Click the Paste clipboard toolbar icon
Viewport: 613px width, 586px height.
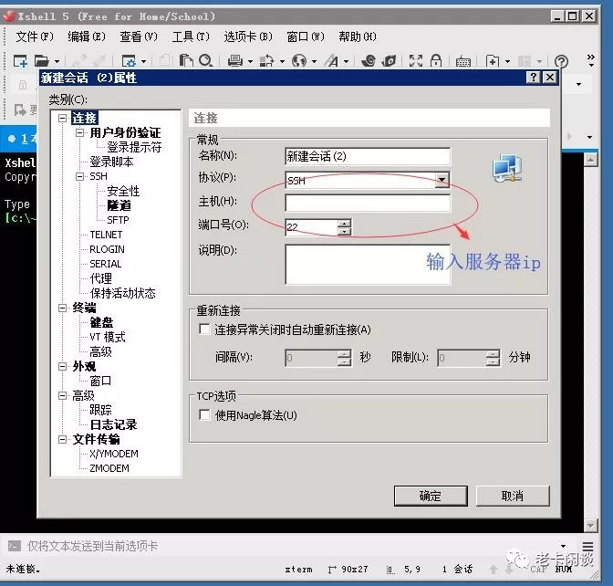click(x=186, y=60)
